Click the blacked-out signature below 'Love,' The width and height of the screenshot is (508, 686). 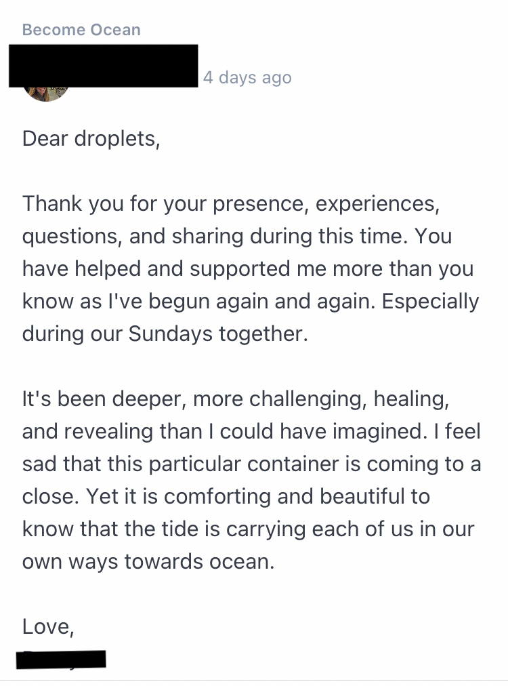[61, 660]
